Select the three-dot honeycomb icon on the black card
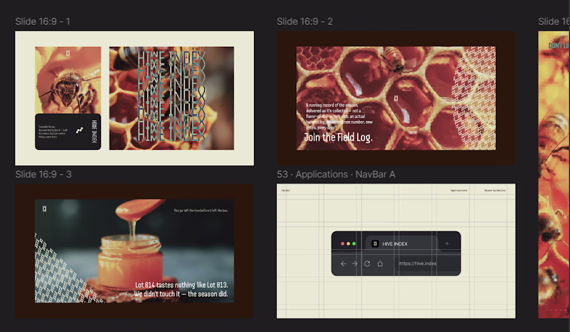Image resolution: width=570 pixels, height=332 pixels. point(79,130)
